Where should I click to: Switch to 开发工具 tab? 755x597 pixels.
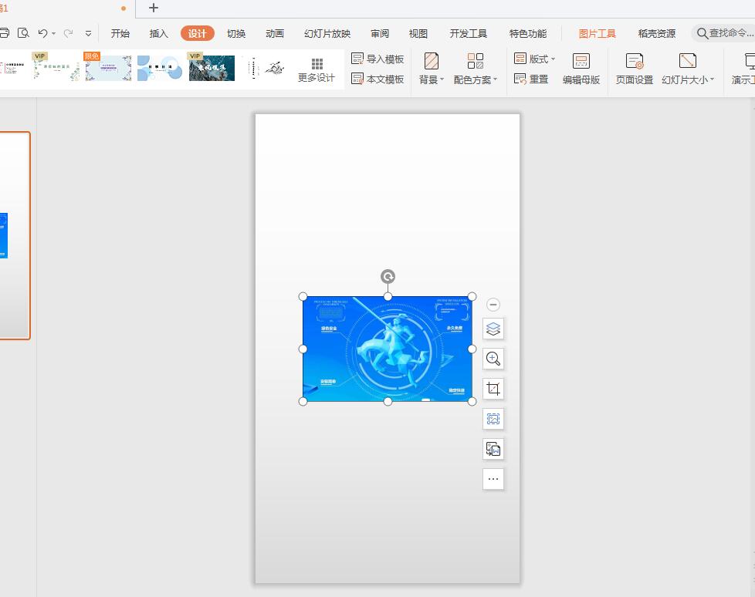pyautogui.click(x=469, y=34)
